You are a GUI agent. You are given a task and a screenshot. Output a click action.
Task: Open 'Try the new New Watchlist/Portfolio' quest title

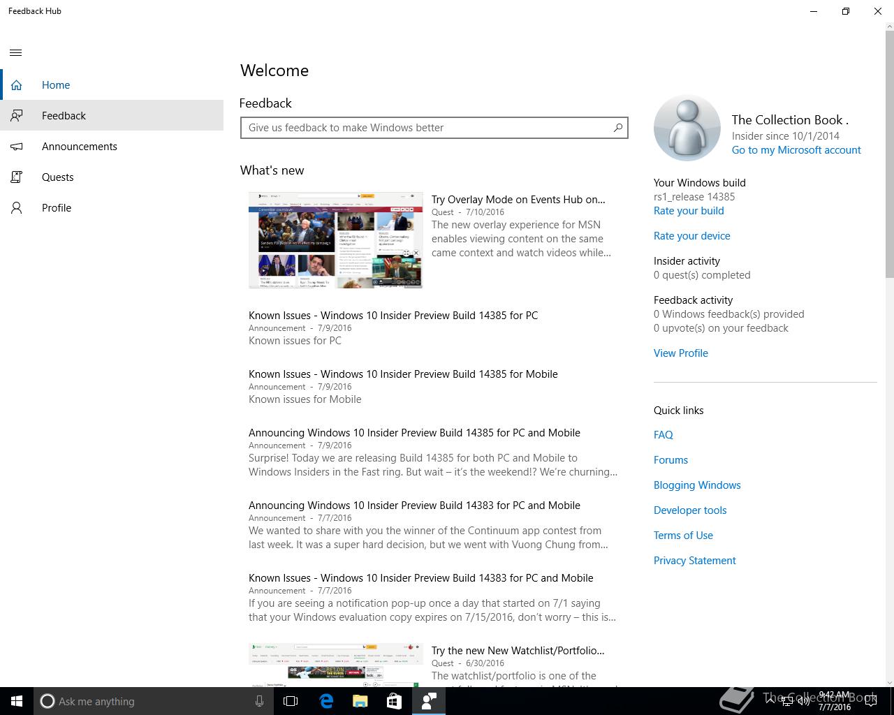518,651
